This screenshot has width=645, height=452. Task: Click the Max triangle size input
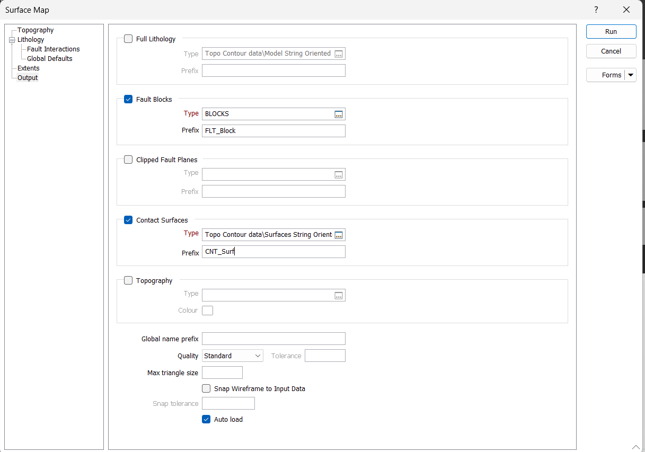coord(222,373)
